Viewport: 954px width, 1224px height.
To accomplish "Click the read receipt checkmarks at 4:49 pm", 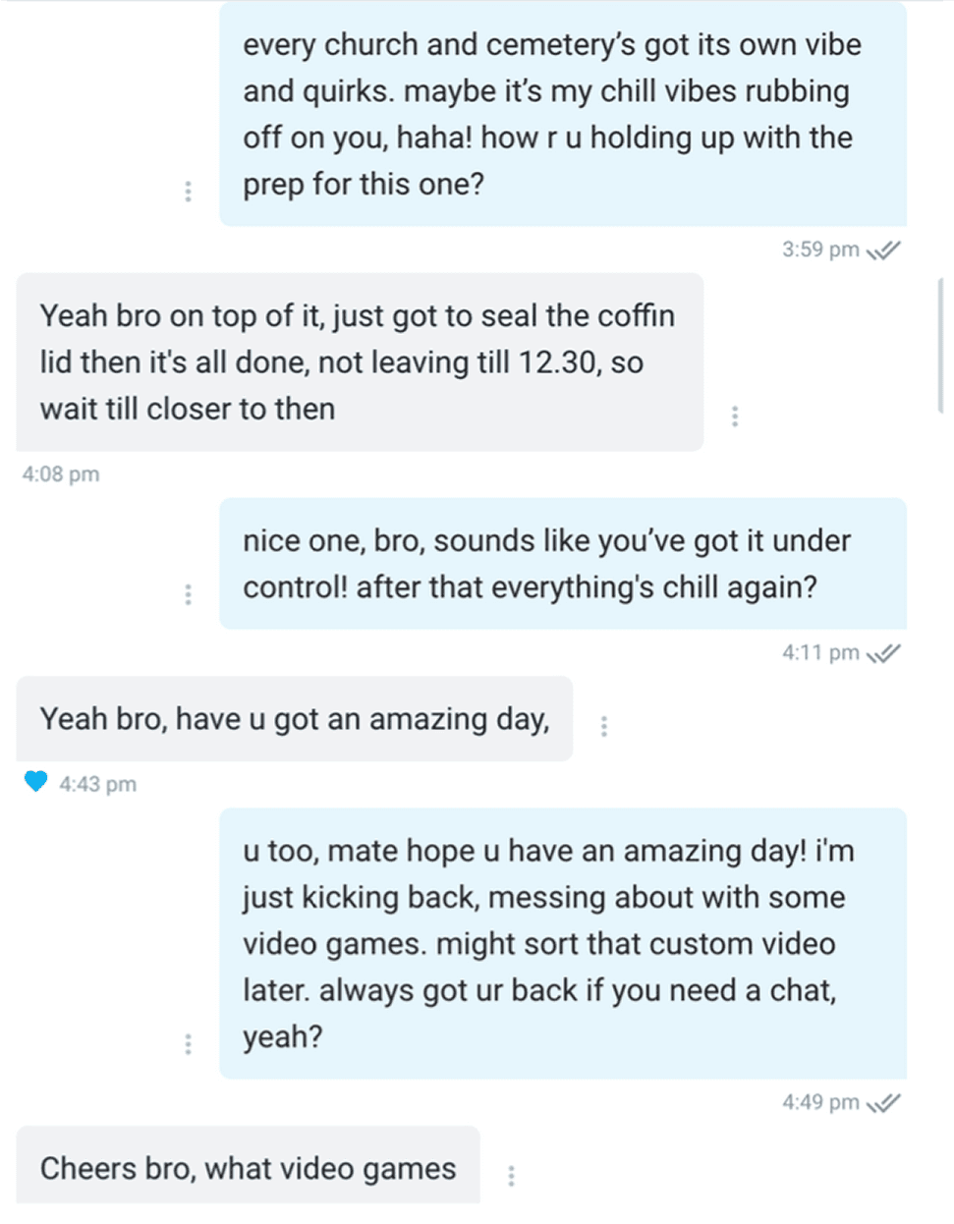I will [x=884, y=1102].
